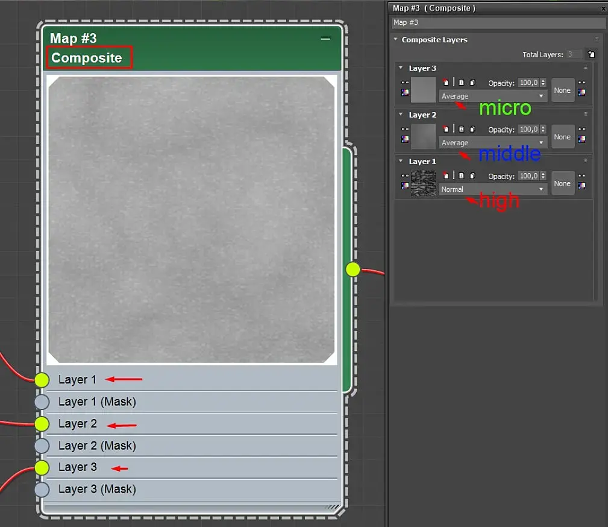
Task: Click the Map #3 name field
Action: point(499,22)
